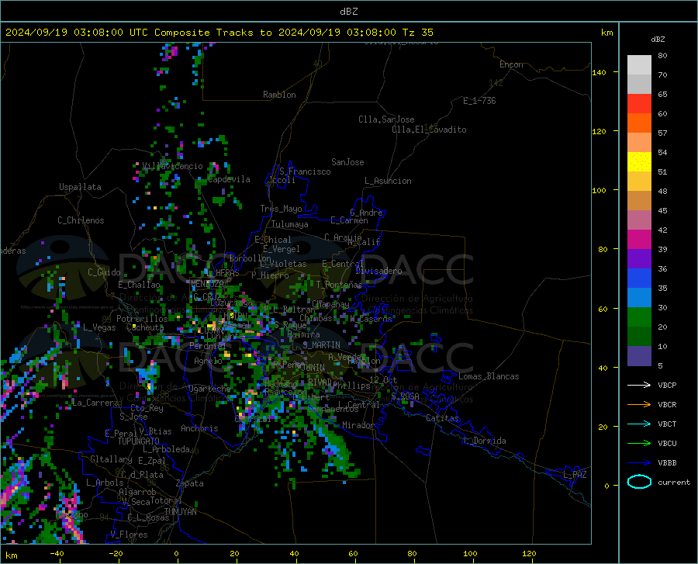Click the 'Tulumaya' map label
This screenshot has width=698, height=564.
point(289,224)
